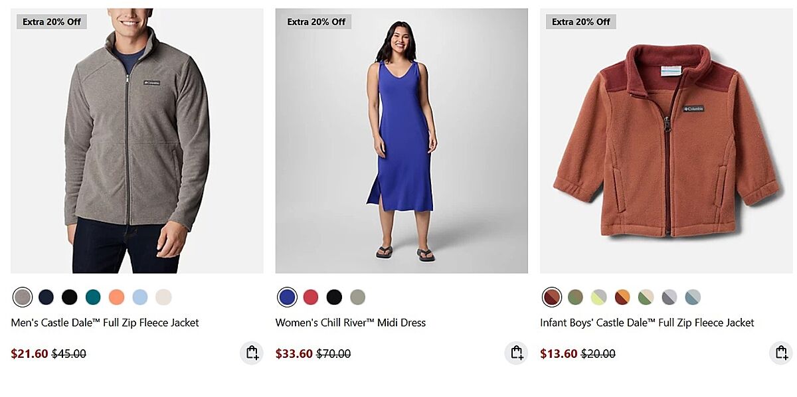Choose the navy swatch for Men's jacket
797x397 pixels.
tap(46, 297)
